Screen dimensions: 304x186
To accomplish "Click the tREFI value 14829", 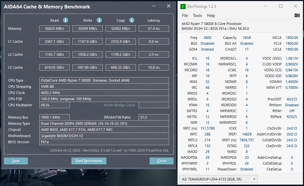I will tap(247, 134).
